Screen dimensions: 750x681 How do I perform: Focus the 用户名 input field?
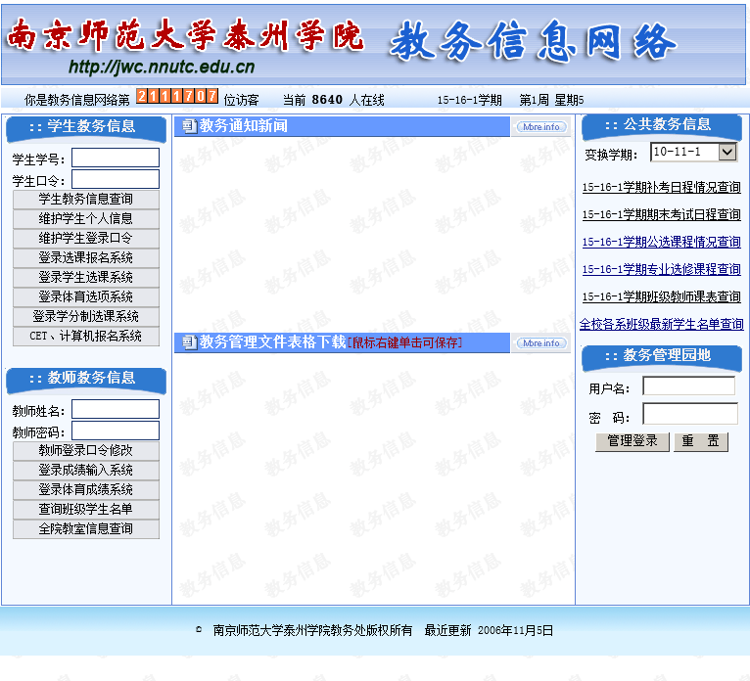click(x=688, y=386)
